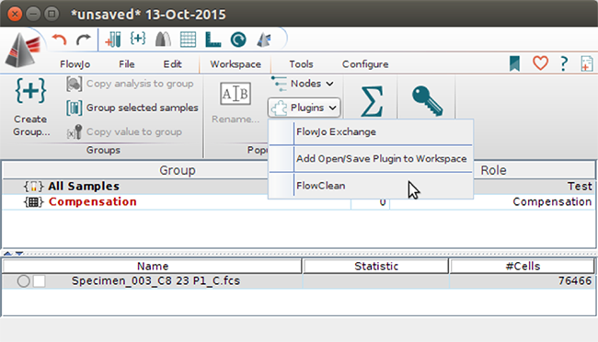Click the circular teal refresh icon
This screenshot has height=342, width=598.
tap(238, 40)
